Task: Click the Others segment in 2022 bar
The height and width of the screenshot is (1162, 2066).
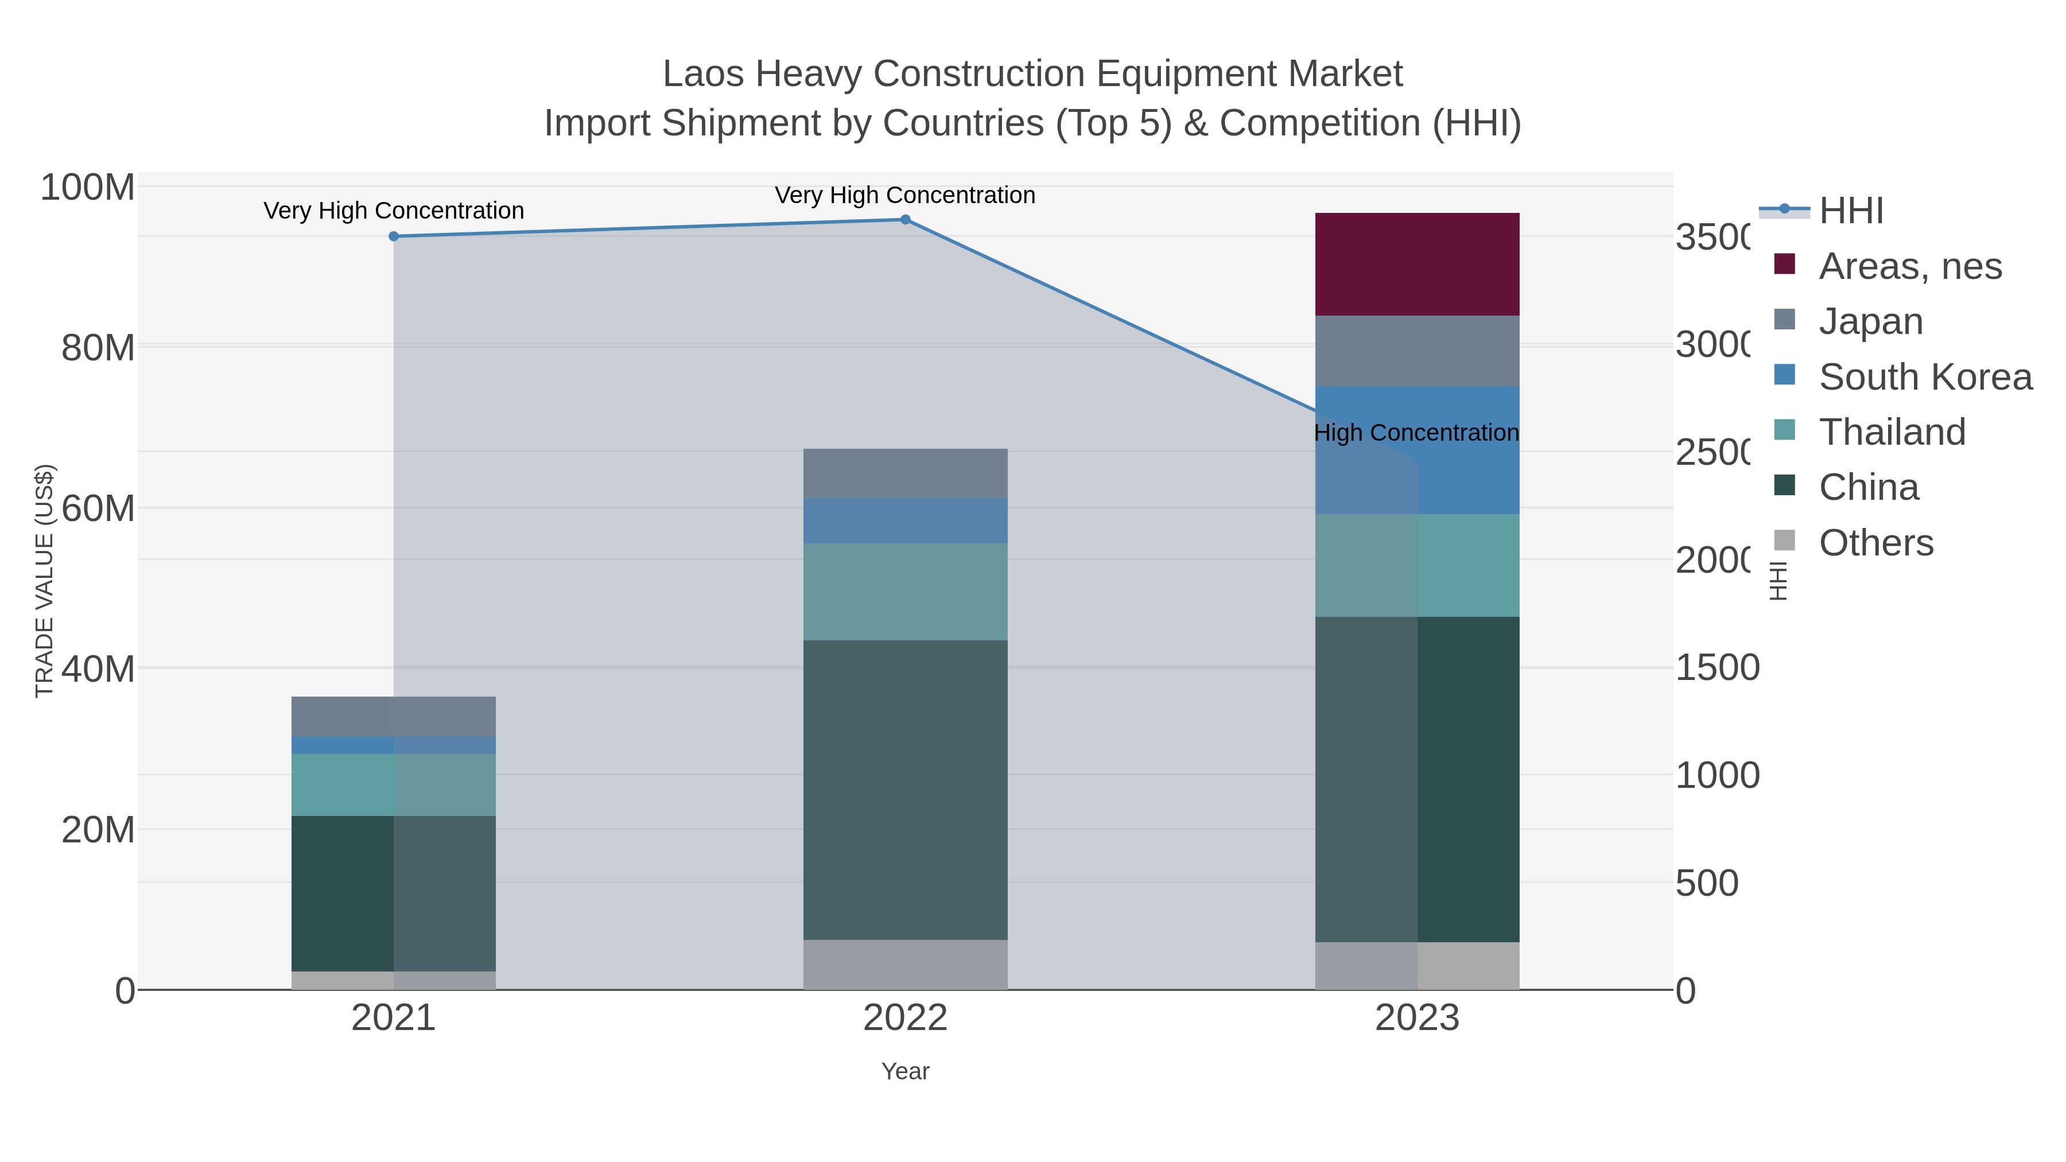Action: (906, 965)
